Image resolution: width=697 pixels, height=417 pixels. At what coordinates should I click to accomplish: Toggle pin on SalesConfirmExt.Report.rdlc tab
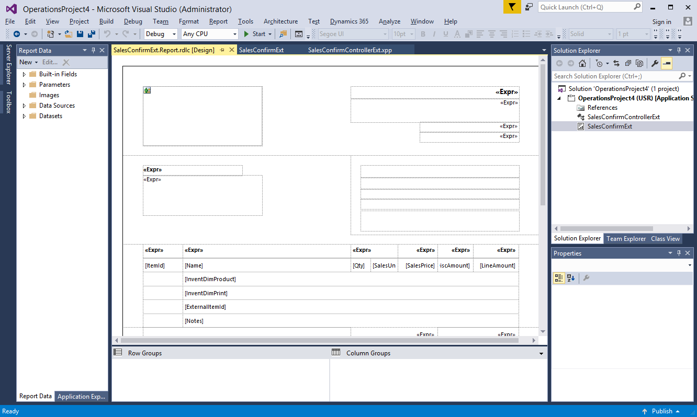[222, 50]
